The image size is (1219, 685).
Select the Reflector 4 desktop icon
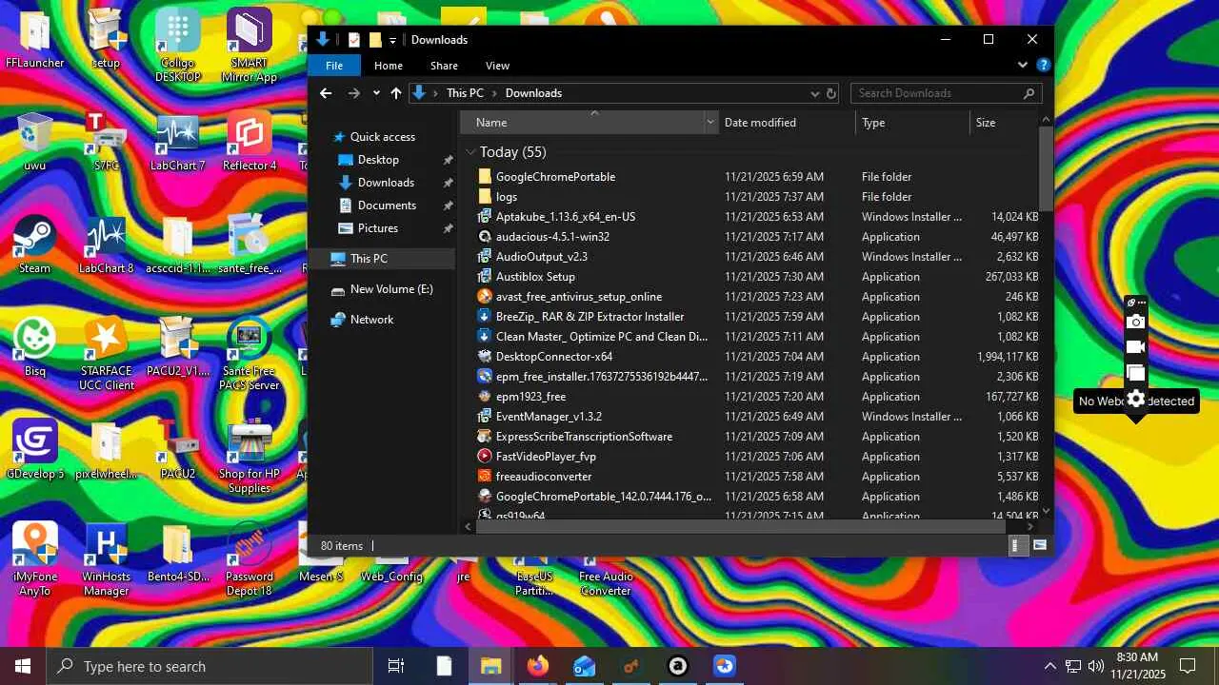tap(250, 143)
